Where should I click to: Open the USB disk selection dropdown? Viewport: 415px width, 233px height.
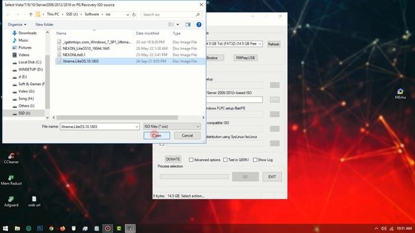point(260,44)
